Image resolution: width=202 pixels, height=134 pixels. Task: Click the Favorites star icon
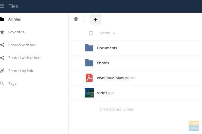[x=2, y=32]
